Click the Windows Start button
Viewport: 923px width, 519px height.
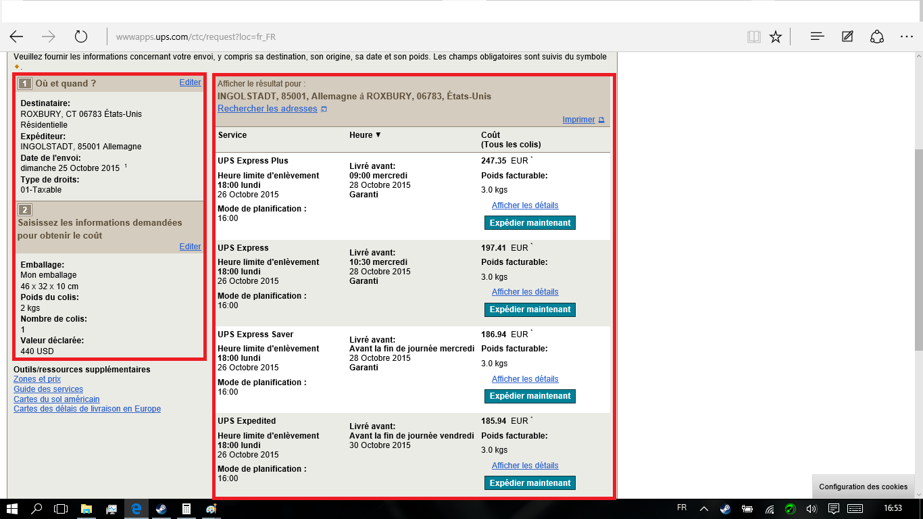(x=12, y=509)
